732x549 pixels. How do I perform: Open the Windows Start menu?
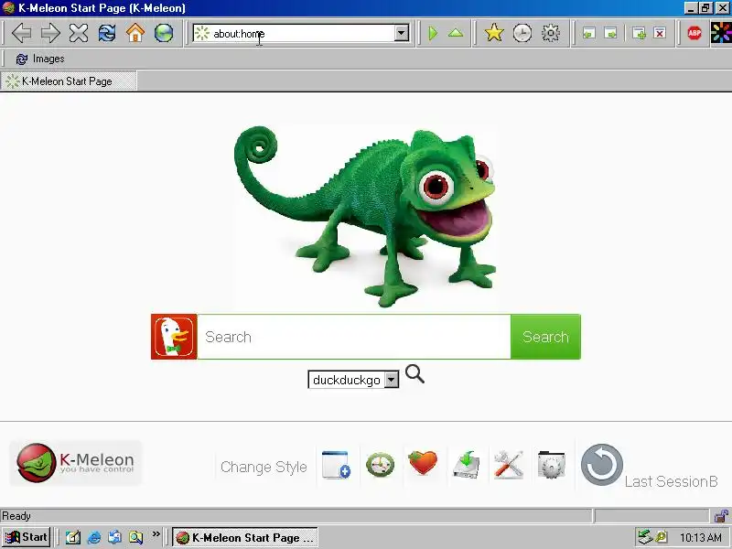pos(26,537)
